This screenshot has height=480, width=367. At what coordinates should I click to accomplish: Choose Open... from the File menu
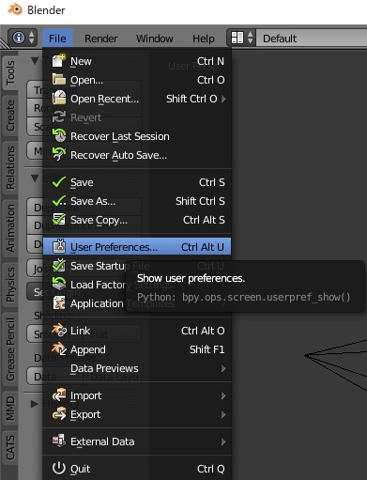pos(137,80)
